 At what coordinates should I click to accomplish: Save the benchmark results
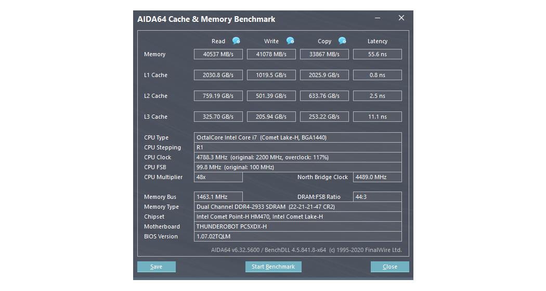click(x=157, y=267)
